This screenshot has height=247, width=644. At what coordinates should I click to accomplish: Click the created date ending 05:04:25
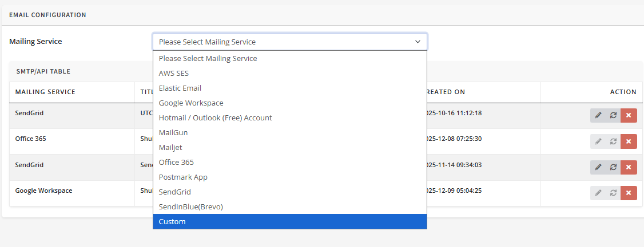pyautogui.click(x=454, y=191)
